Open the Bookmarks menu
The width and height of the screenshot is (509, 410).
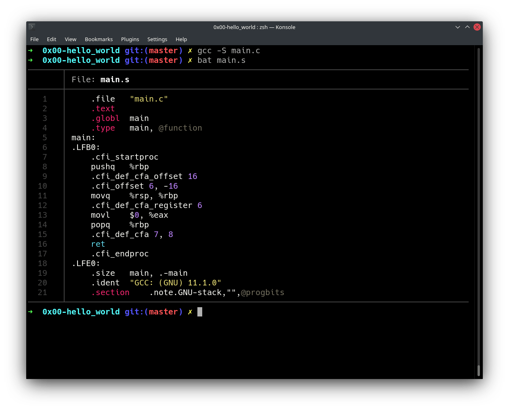pyautogui.click(x=98, y=39)
